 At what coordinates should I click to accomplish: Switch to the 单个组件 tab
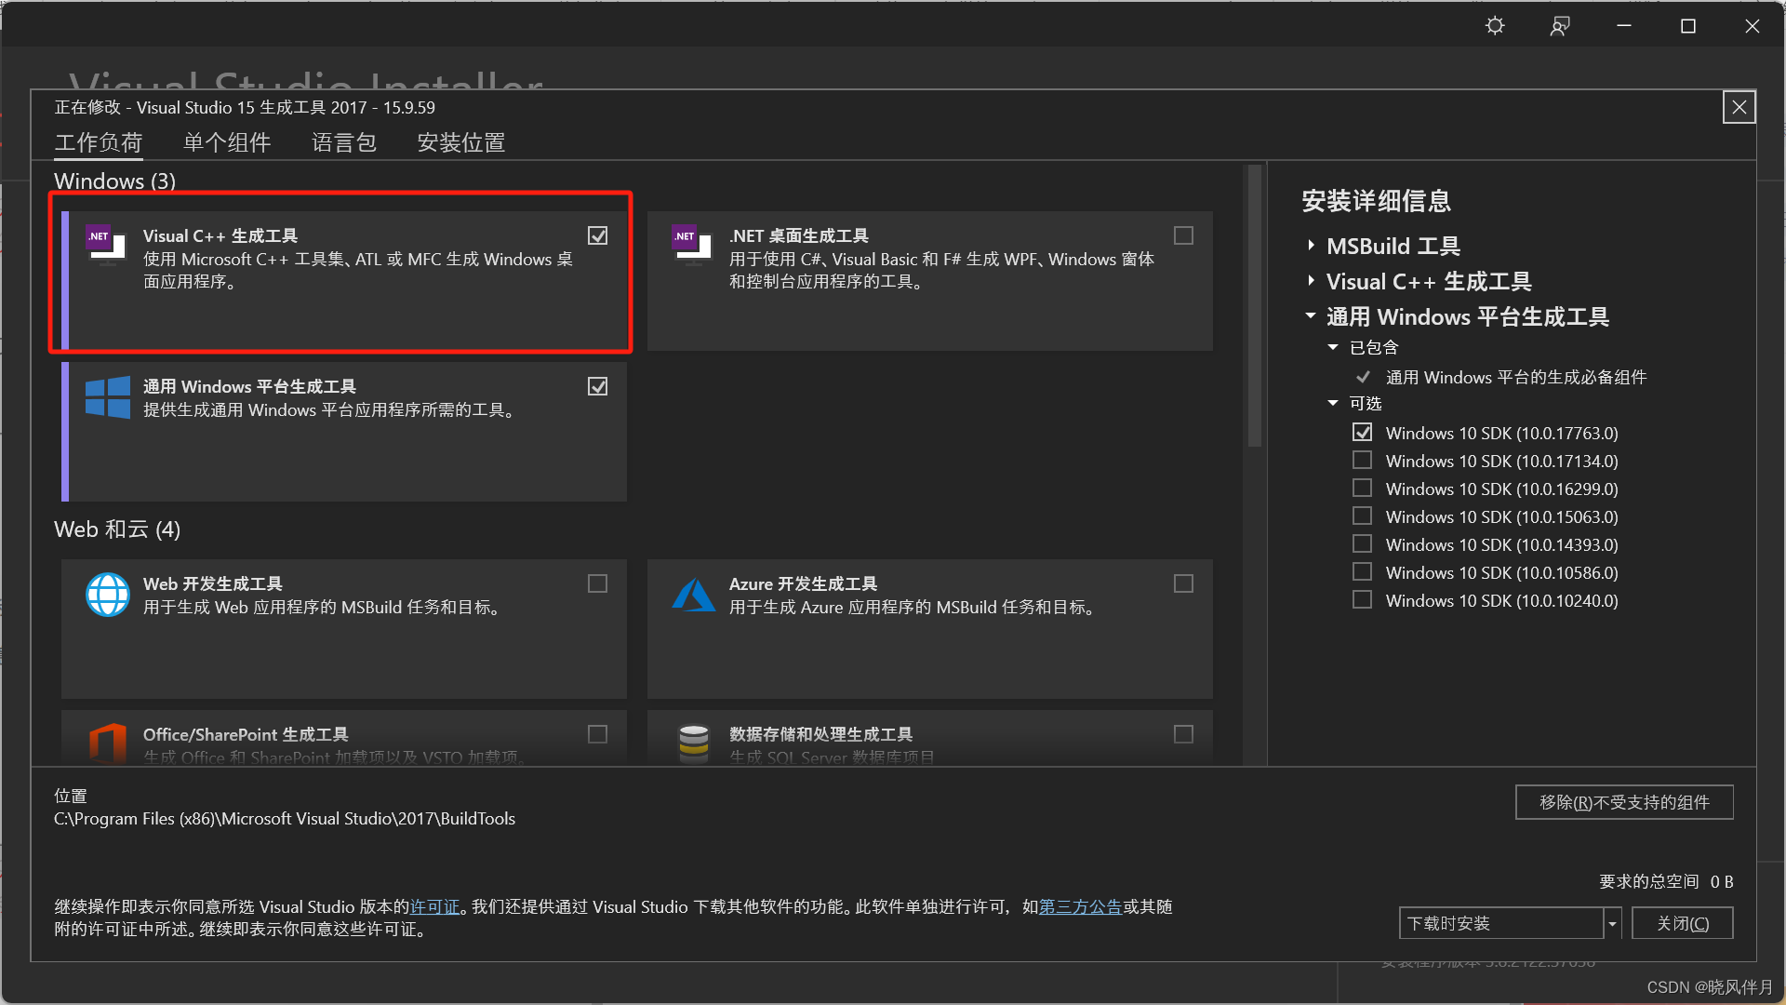[x=227, y=142]
